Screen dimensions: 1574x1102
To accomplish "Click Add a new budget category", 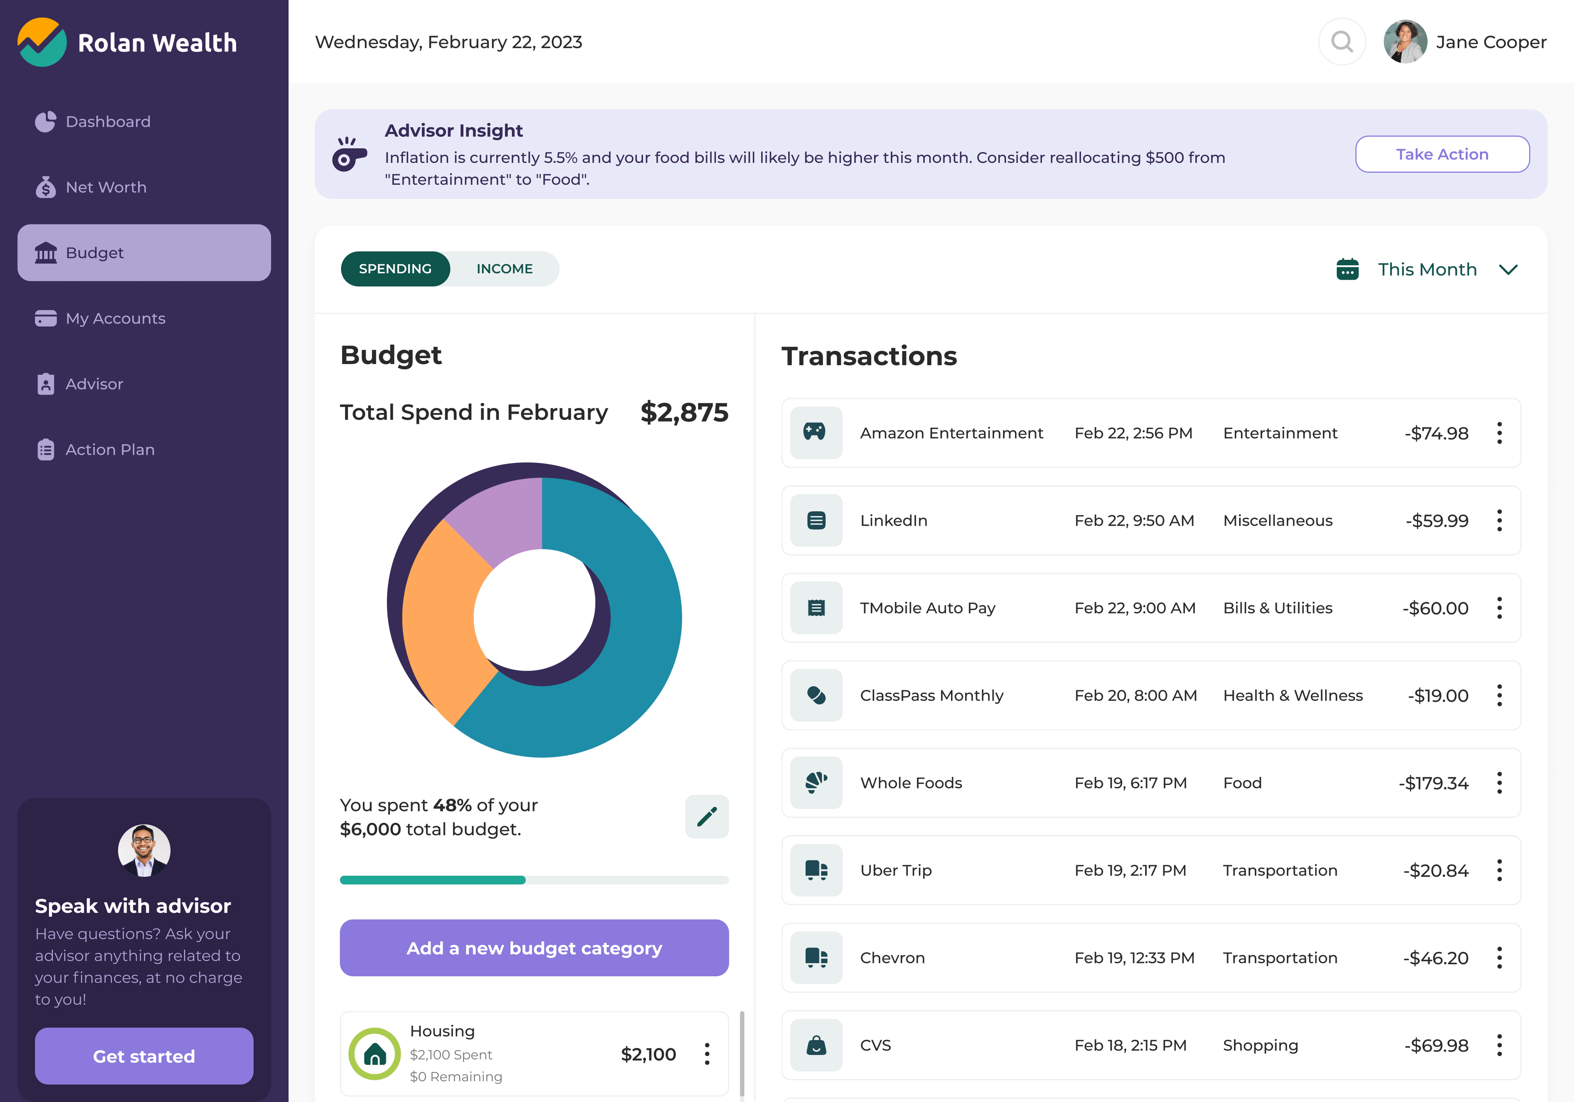I will click(534, 948).
